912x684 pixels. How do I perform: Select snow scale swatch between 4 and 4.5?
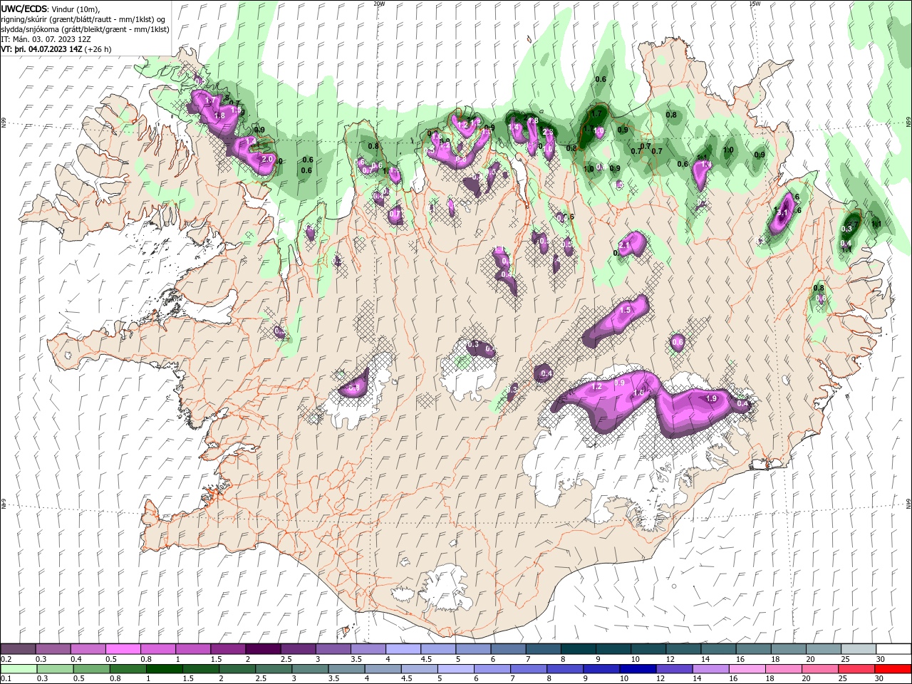tap(403, 649)
